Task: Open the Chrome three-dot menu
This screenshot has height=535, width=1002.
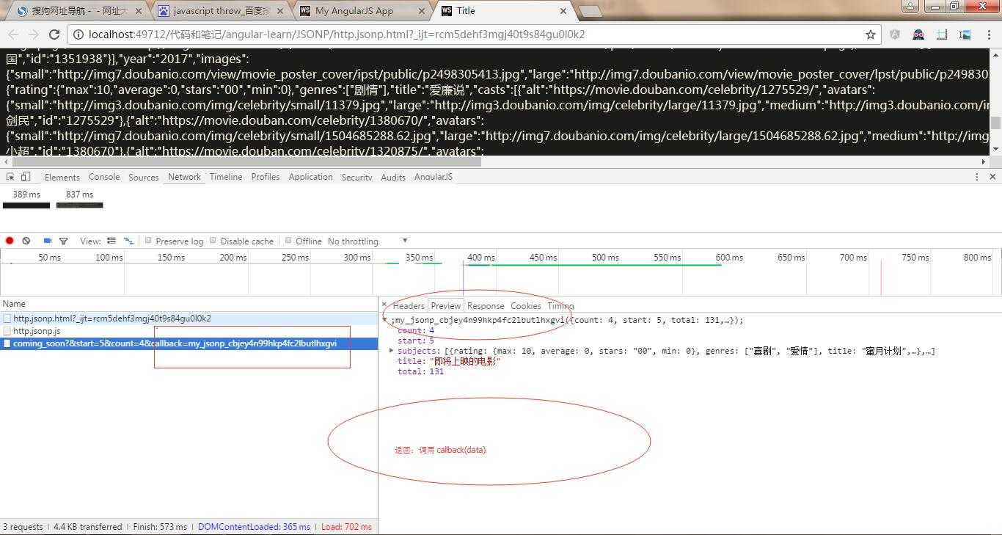Action: point(988,34)
